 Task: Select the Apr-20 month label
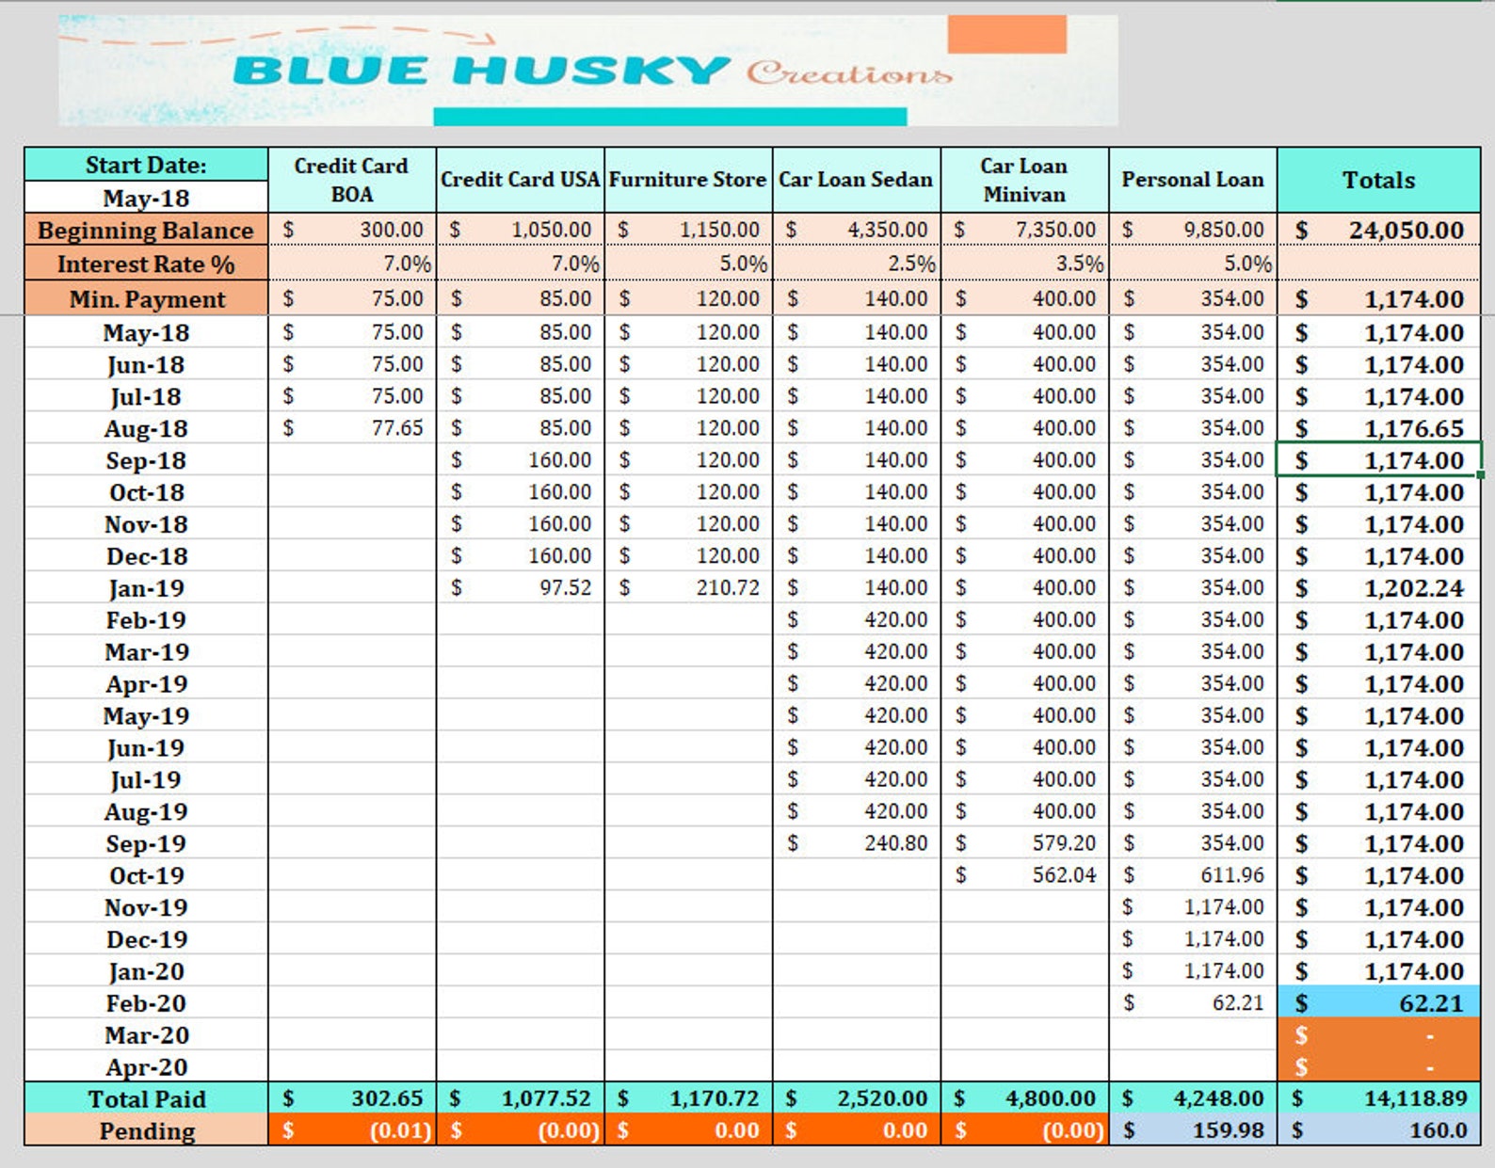pyautogui.click(x=146, y=1066)
